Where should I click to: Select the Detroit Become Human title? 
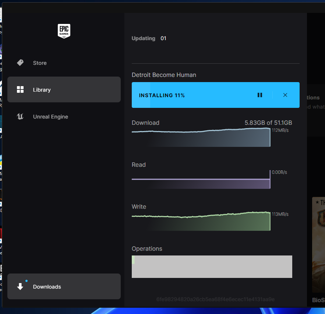point(164,75)
